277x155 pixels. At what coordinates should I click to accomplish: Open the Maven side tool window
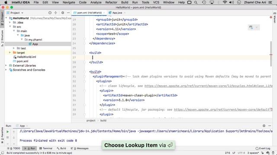pos(275,18)
